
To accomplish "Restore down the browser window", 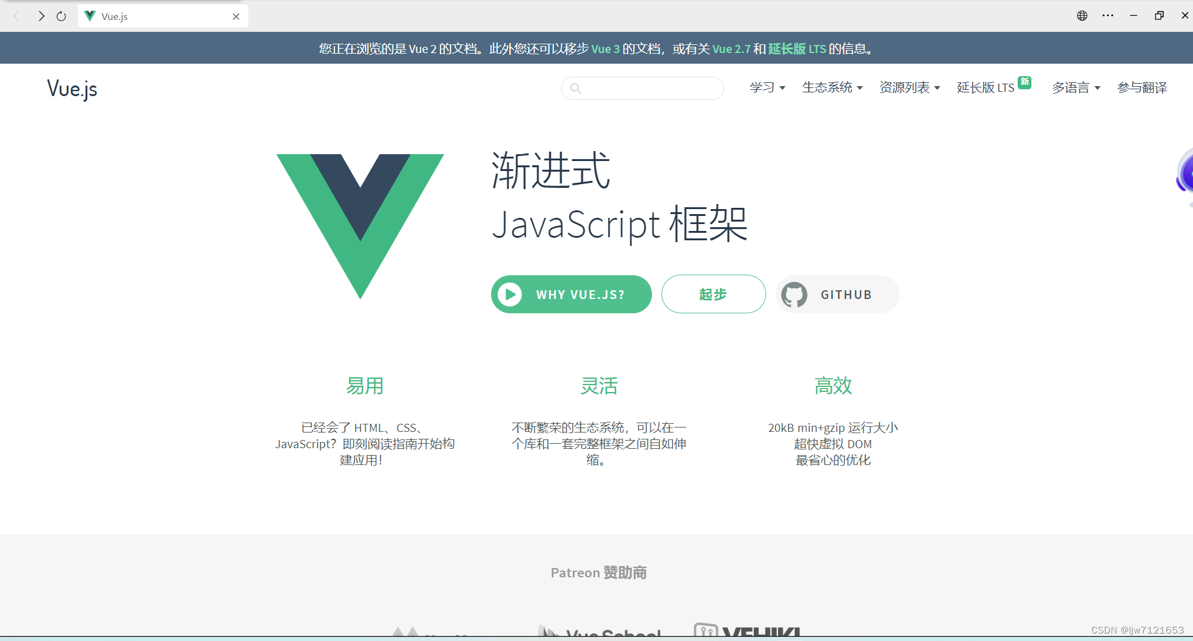I will [x=1159, y=16].
